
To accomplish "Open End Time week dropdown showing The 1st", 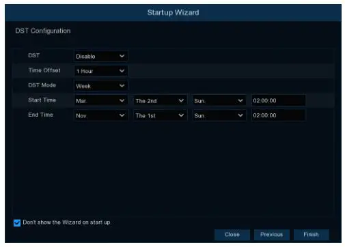I will pos(160,115).
